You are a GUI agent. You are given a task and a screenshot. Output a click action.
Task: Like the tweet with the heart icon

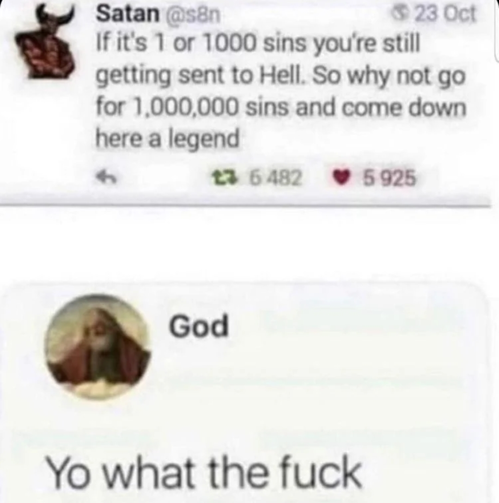341,178
